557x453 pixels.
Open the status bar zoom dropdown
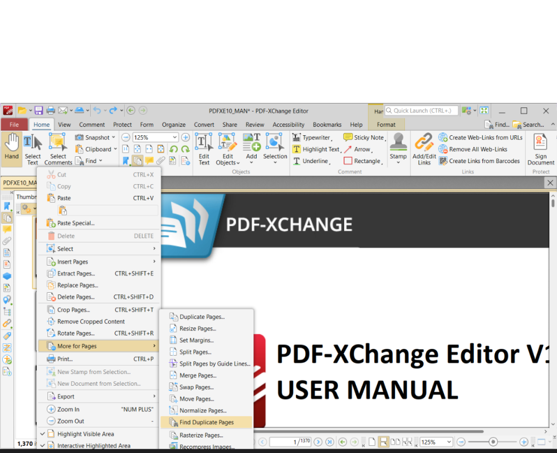tap(449, 442)
